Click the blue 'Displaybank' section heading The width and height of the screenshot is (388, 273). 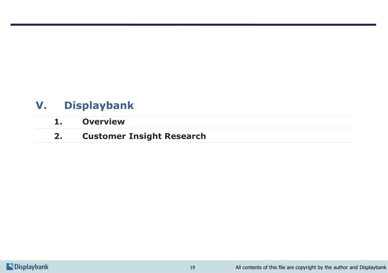pos(99,105)
